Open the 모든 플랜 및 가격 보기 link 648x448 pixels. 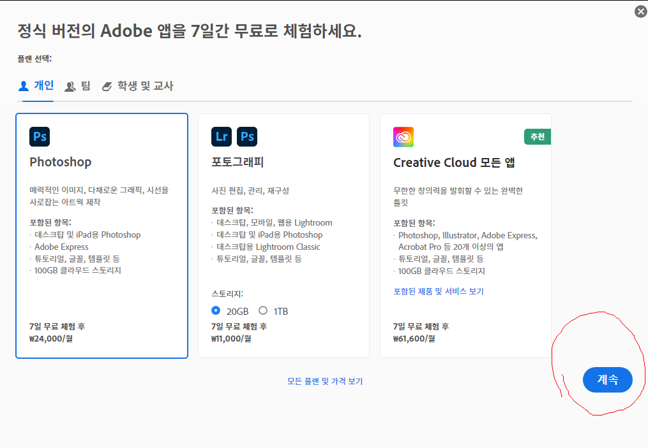325,381
